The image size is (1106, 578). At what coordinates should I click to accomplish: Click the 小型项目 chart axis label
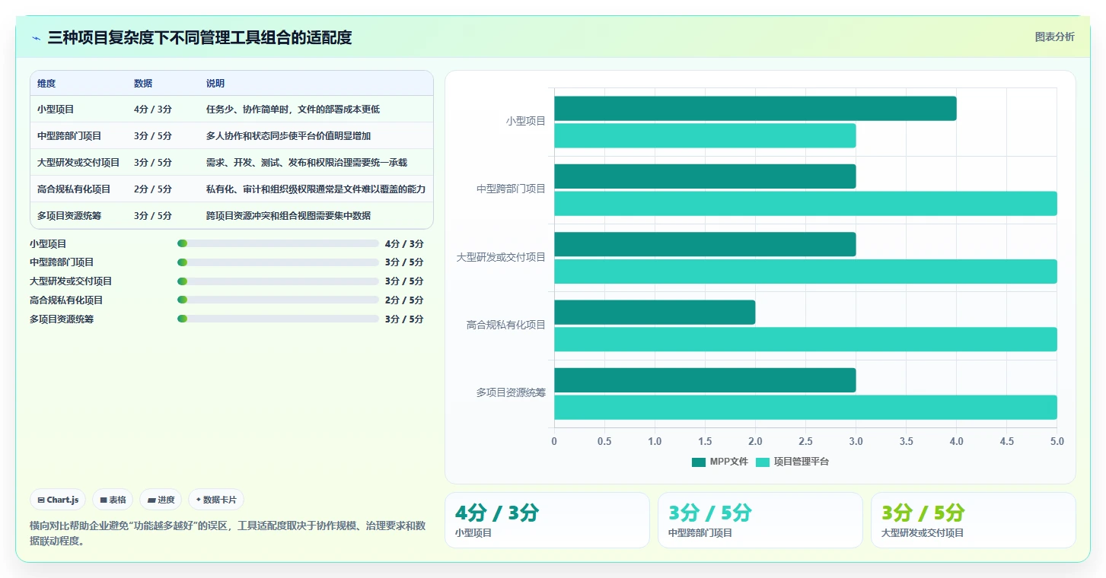click(526, 121)
